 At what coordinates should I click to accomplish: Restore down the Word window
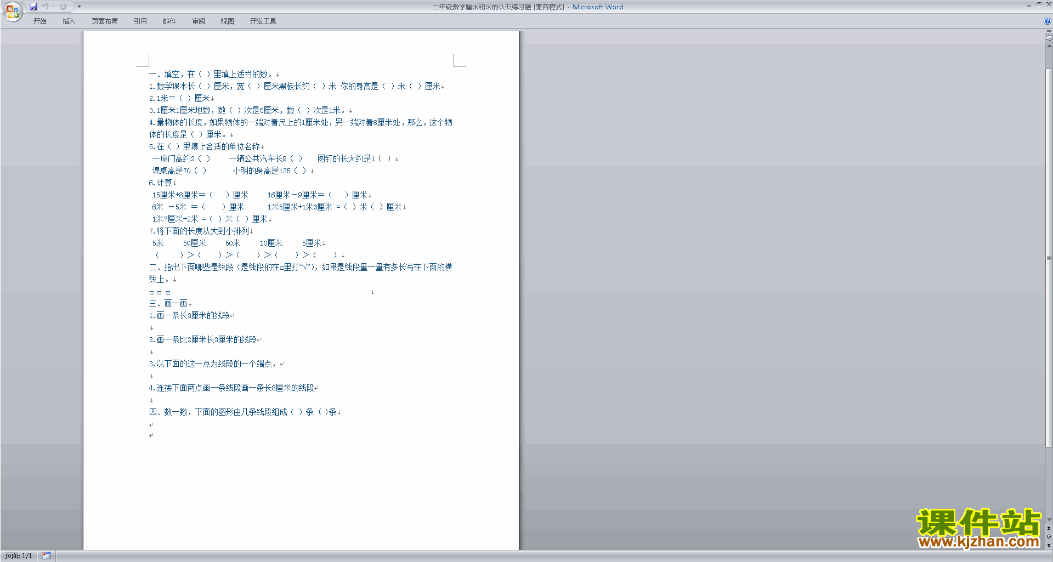(1039, 4)
